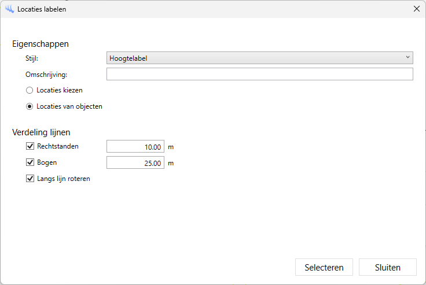Select the Locaties kiezen radio button
The height and width of the screenshot is (285, 426).
click(30, 90)
